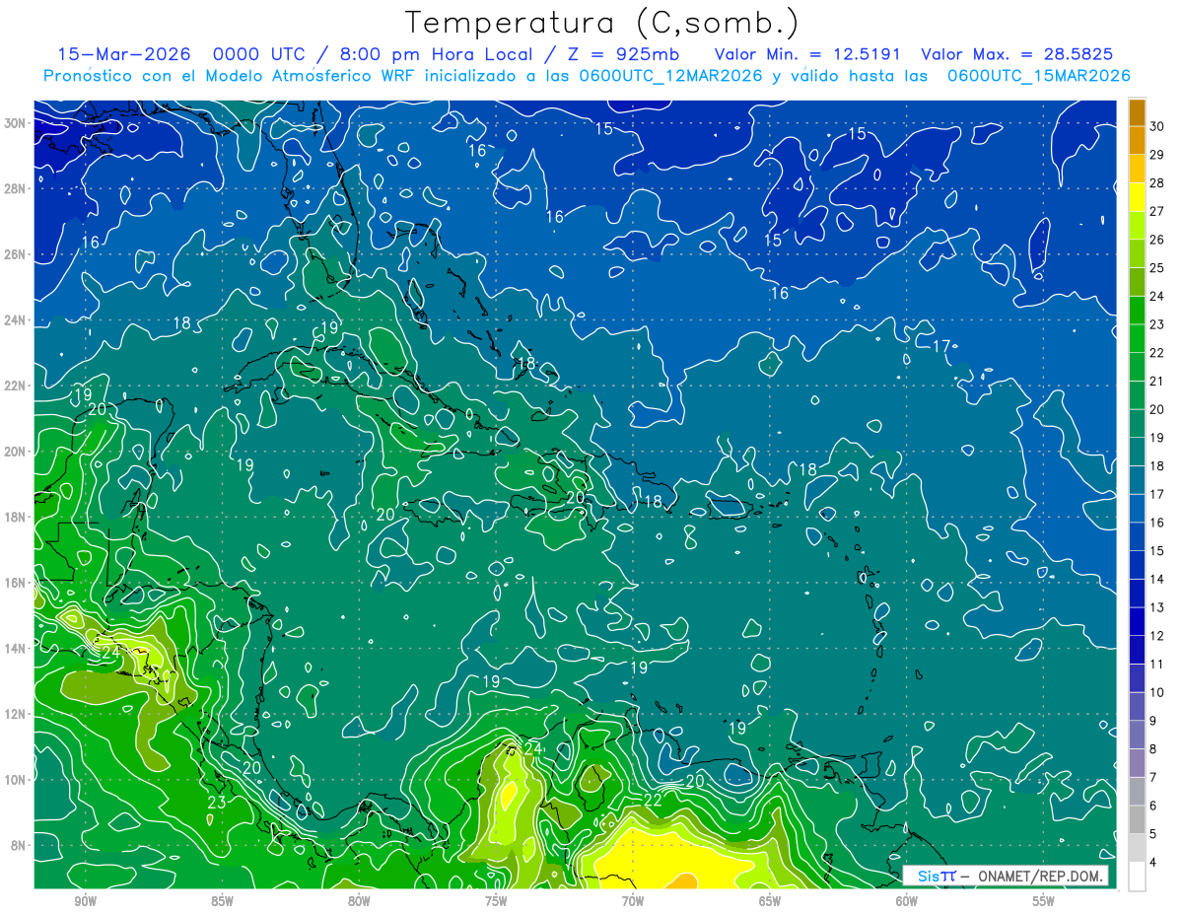The width and height of the screenshot is (1183, 914).
Task: Click the "80W" longitude label
Action: point(358,901)
